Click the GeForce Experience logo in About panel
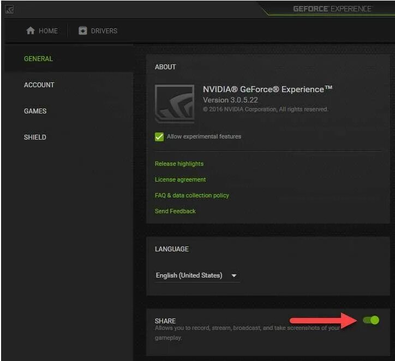Screen dimensions: 395x361 [x=175, y=104]
